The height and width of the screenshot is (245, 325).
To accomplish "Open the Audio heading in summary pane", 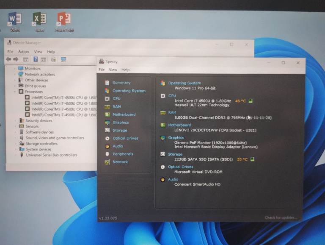I will [173, 179].
